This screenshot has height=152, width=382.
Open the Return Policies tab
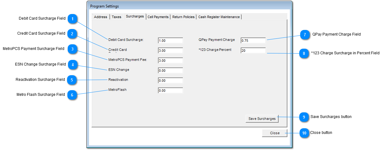[x=183, y=17]
